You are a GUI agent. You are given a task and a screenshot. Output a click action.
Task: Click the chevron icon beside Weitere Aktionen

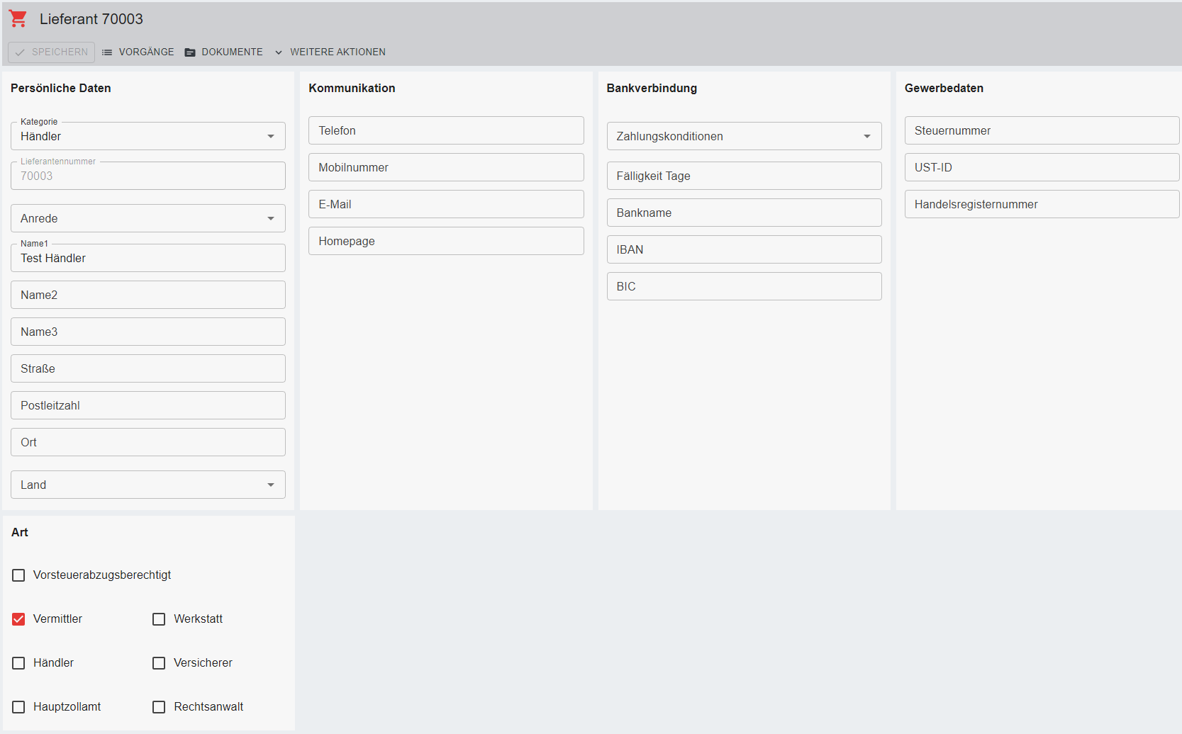279,52
